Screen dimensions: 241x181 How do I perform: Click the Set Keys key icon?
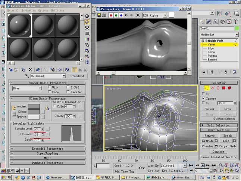click(142, 168)
